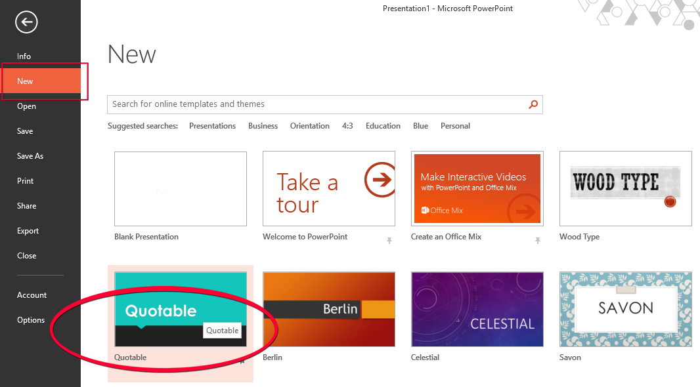Screen dimensions: 700x387
Task: Select the Quotable theme thumbnail
Action: (x=181, y=309)
